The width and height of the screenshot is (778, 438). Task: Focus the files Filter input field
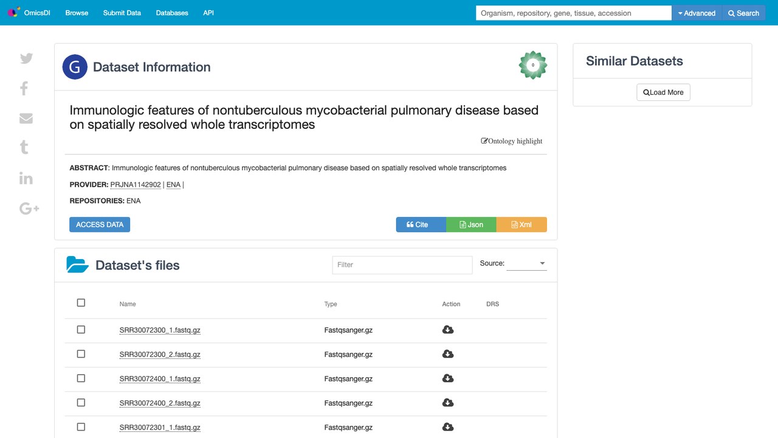(x=402, y=265)
